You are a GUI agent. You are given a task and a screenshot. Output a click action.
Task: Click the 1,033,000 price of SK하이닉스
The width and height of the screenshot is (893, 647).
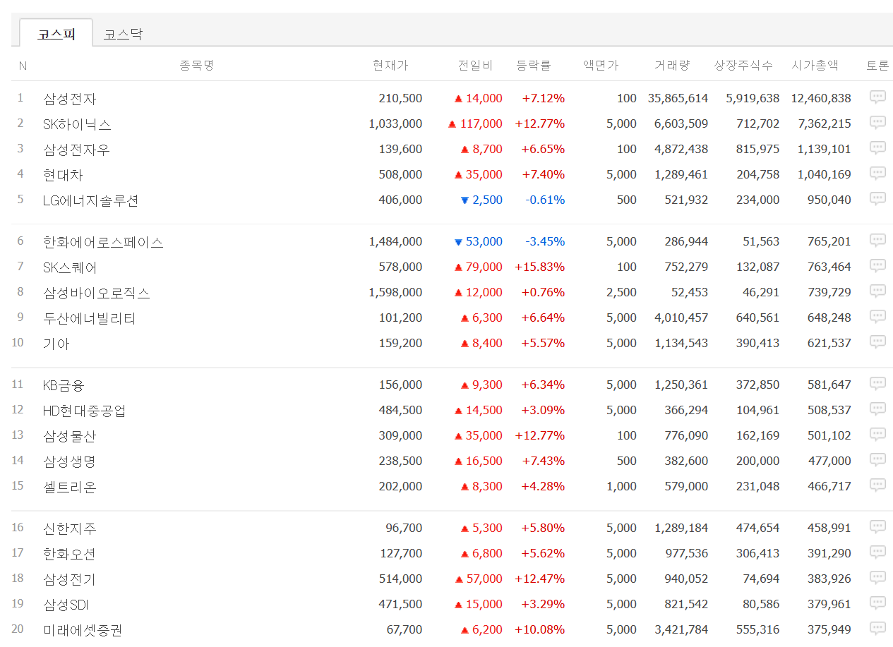(395, 123)
